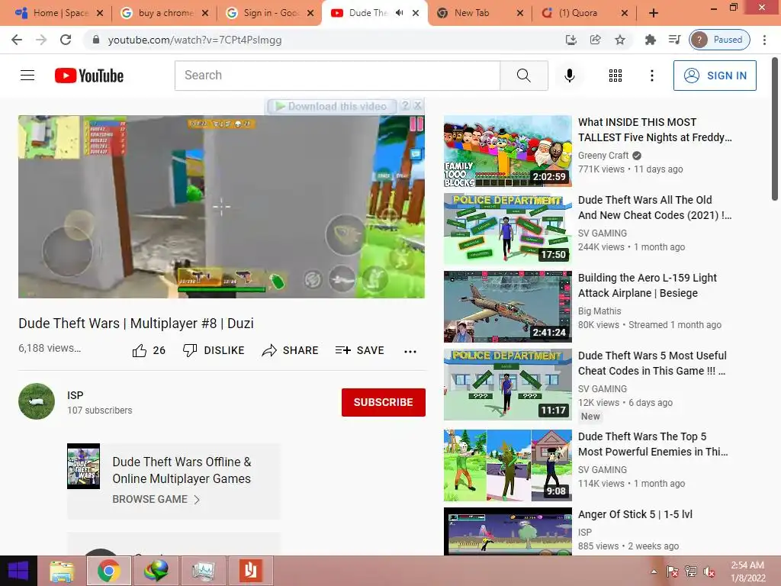This screenshot has height=586, width=781.
Task: Click the video player frame
Action: pos(221,207)
